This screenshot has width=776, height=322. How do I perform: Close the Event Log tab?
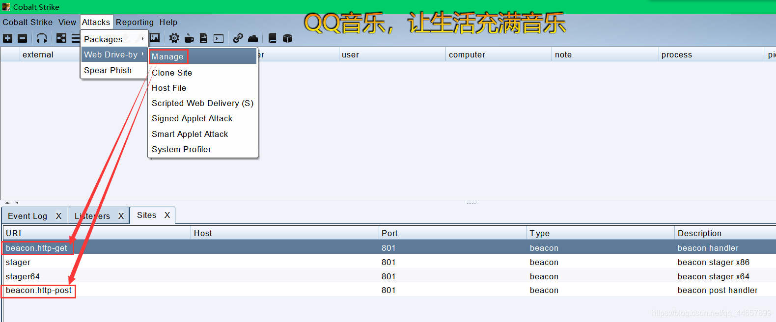coord(58,216)
